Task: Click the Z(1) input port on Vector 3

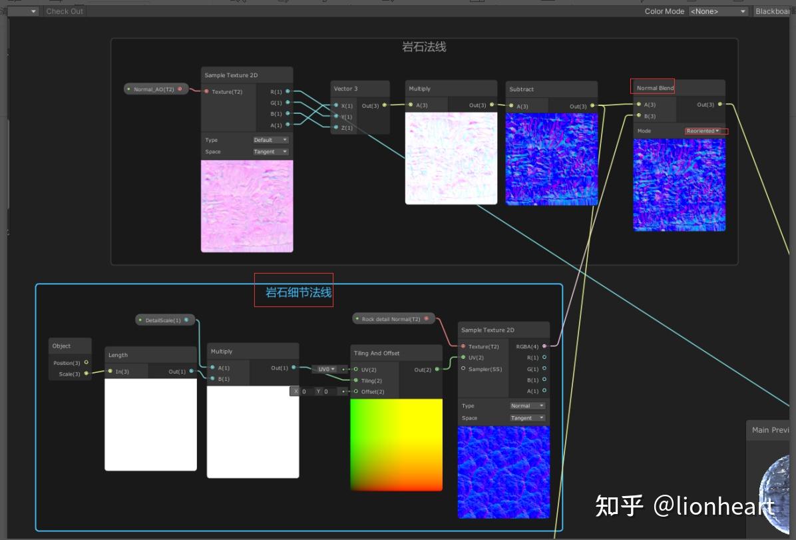Action: (336, 127)
